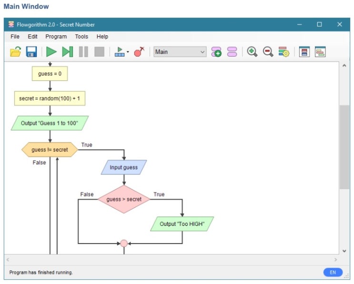Stop the program execution
This screenshot has width=354, height=284.
coord(99,52)
